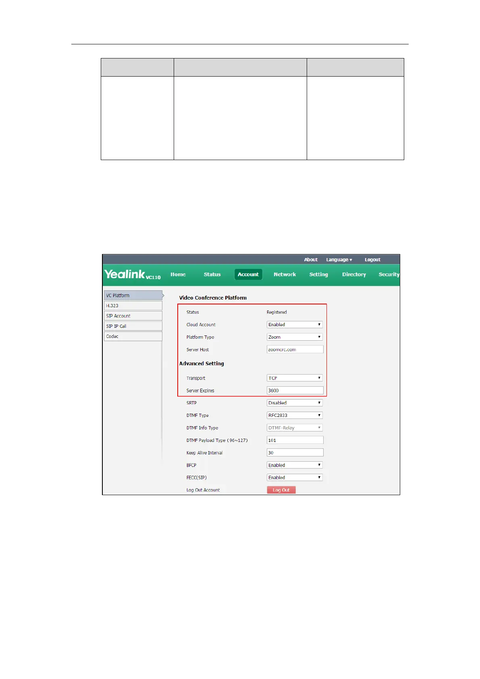480x679 pixels.
Task: Expand the SRTP dropdown
Action: (295, 403)
